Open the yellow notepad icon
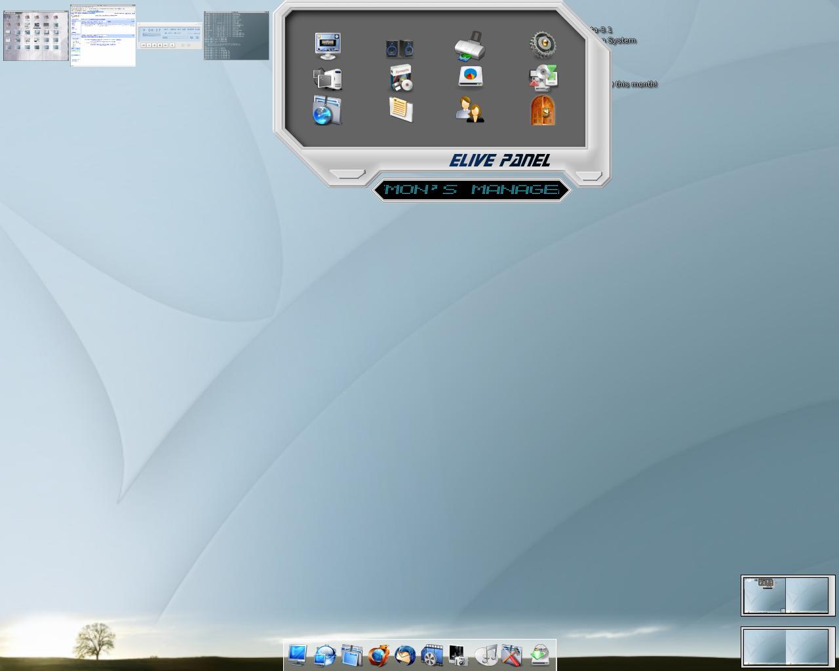The image size is (839, 671). pyautogui.click(x=400, y=109)
